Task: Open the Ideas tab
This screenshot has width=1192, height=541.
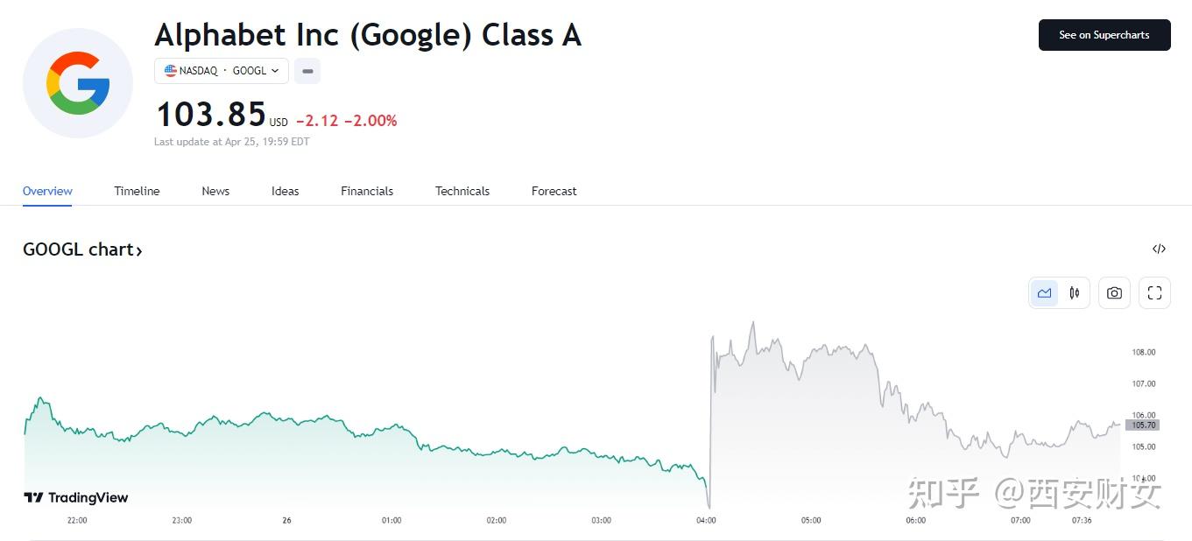Action: pyautogui.click(x=286, y=191)
